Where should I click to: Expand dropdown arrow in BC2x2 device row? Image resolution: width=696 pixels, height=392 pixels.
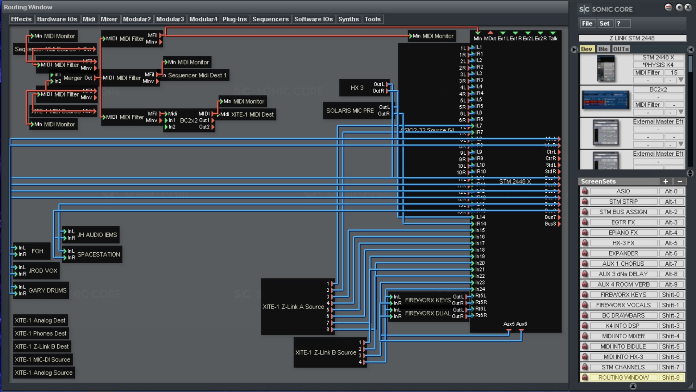(x=681, y=112)
